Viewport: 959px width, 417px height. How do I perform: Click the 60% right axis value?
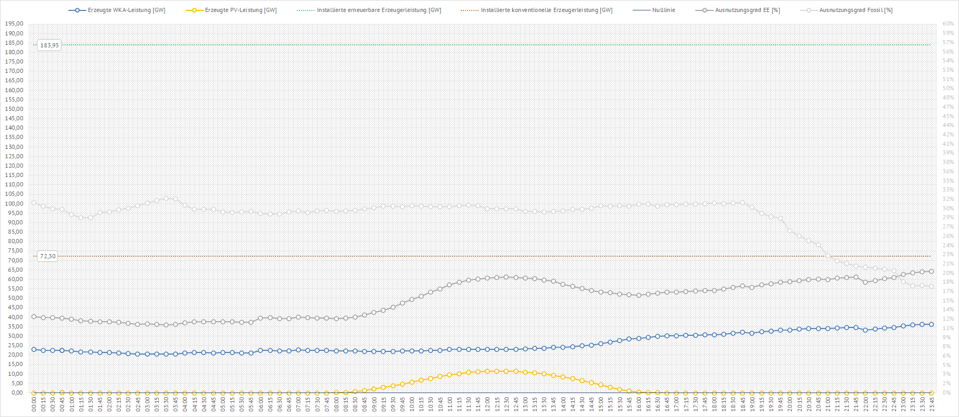point(948,24)
